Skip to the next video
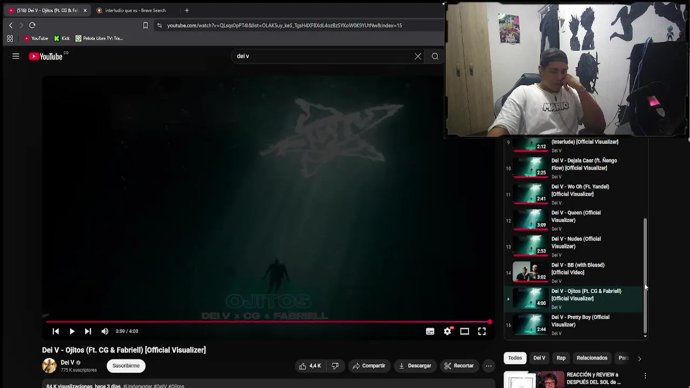The height and width of the screenshot is (388, 690). [88, 331]
